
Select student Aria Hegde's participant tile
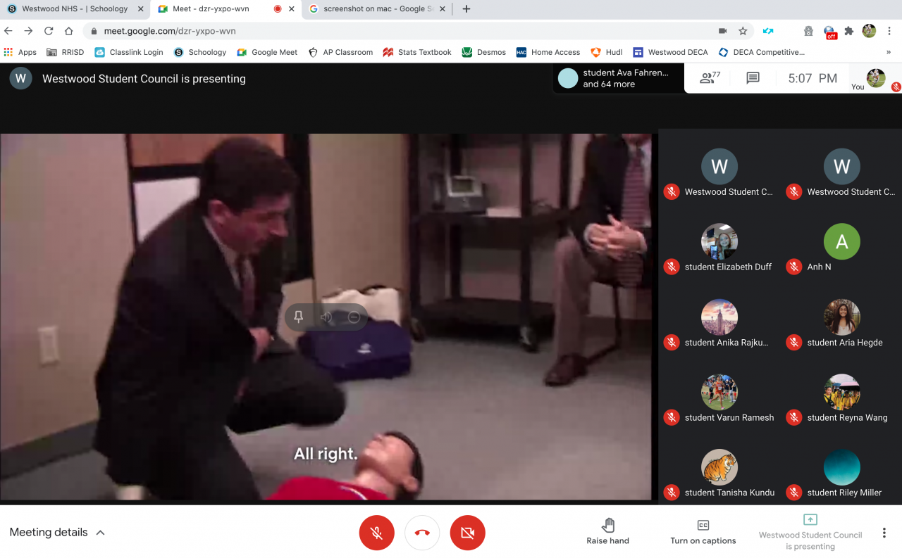click(x=841, y=324)
